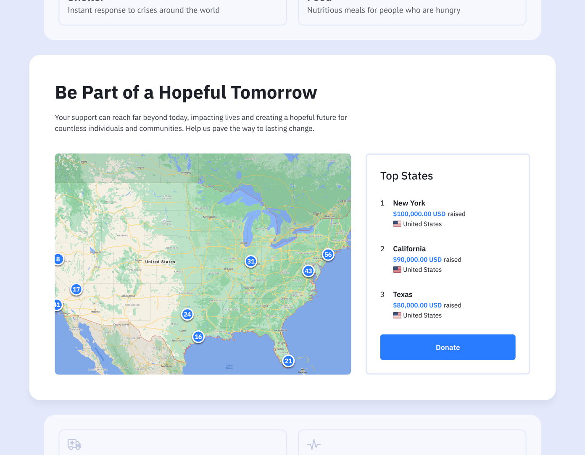
Task: Click the heartbeat pulse icon
Action: [314, 444]
